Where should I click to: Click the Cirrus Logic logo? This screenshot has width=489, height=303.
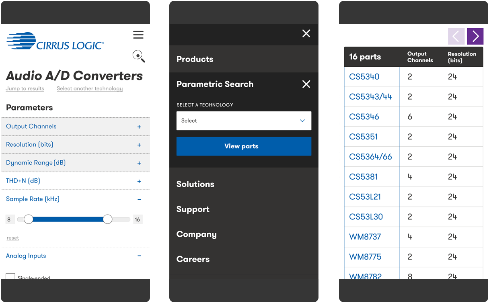pyautogui.click(x=55, y=41)
